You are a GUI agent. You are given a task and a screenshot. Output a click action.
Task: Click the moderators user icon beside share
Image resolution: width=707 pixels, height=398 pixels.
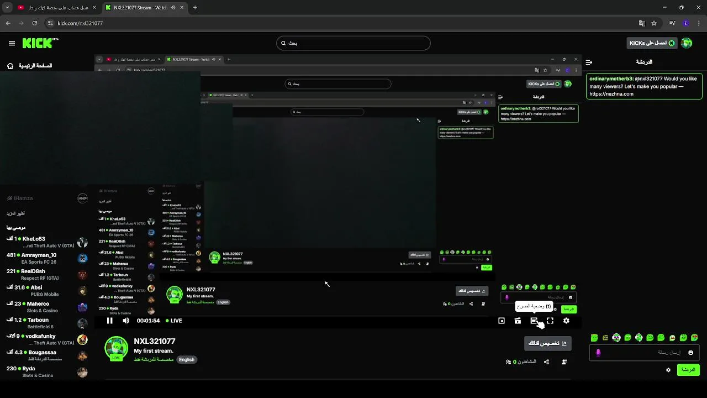[564, 362]
